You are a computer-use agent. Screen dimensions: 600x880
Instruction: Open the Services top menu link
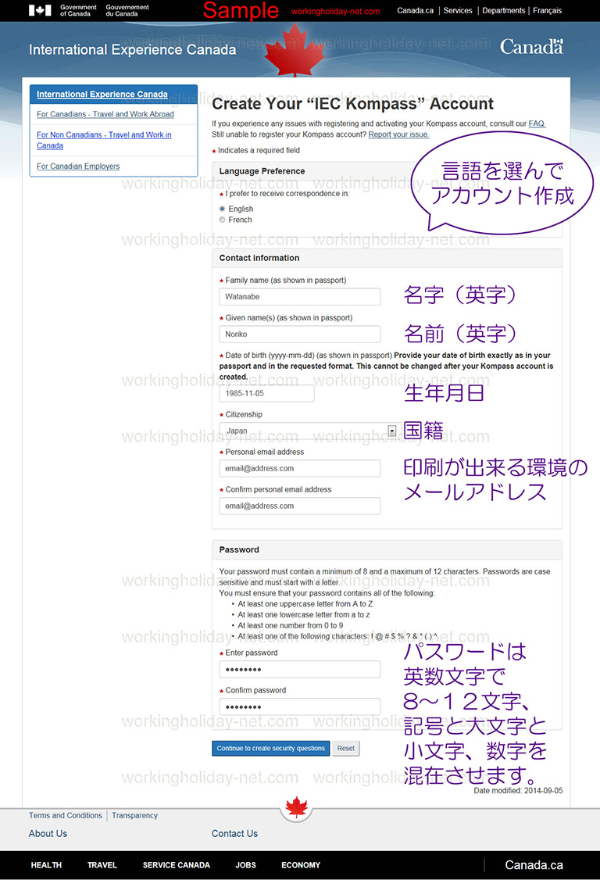pos(458,11)
